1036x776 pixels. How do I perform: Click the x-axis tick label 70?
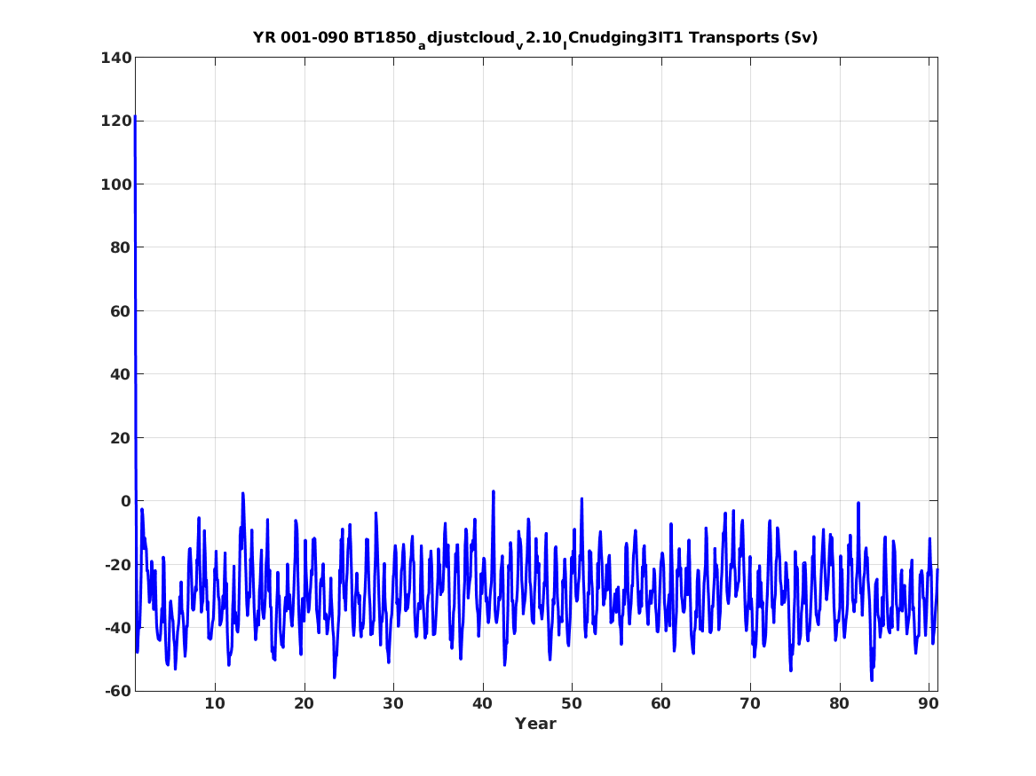pyautogui.click(x=750, y=703)
